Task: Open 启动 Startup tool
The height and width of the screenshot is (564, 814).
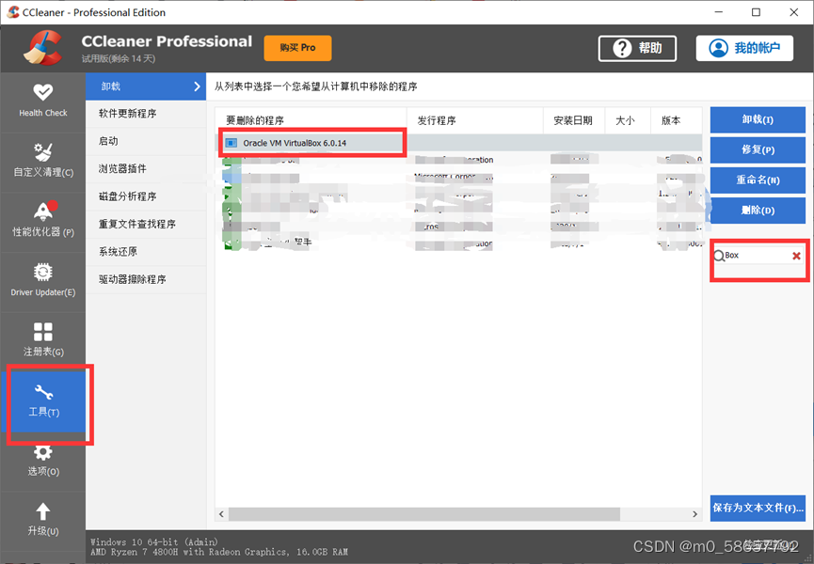Action: coord(146,141)
